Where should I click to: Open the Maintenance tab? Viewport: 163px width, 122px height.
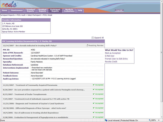point(17,10)
